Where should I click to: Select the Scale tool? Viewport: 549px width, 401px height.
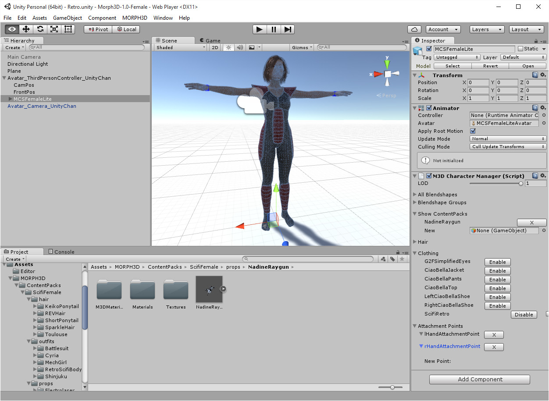coord(54,29)
